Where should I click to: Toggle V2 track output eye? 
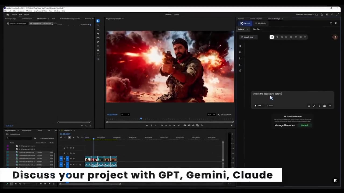point(74,153)
